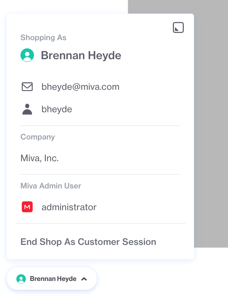Click the Company section label
The height and width of the screenshot is (300, 228).
[x=38, y=137]
